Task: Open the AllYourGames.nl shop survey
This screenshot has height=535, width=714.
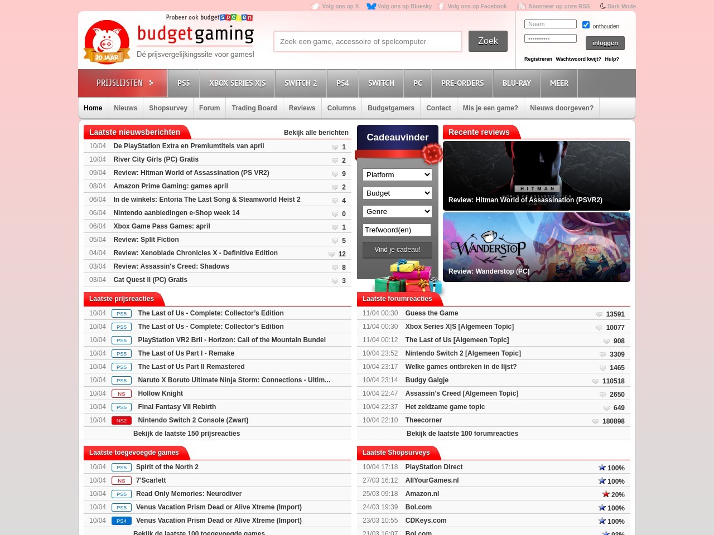Action: coord(432,480)
